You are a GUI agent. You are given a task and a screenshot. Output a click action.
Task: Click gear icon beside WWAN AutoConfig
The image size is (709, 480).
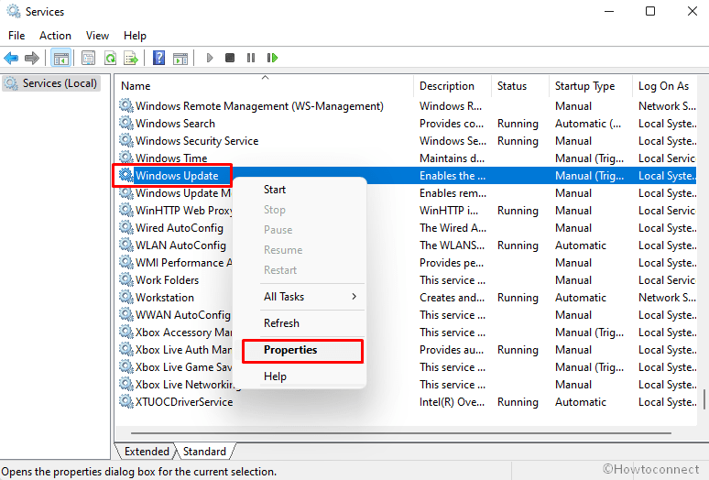tap(126, 314)
